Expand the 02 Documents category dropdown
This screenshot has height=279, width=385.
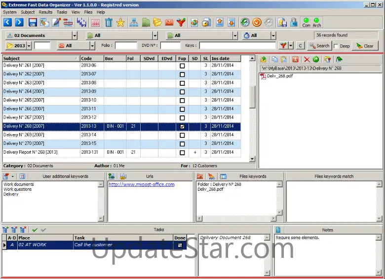[x=75, y=35]
